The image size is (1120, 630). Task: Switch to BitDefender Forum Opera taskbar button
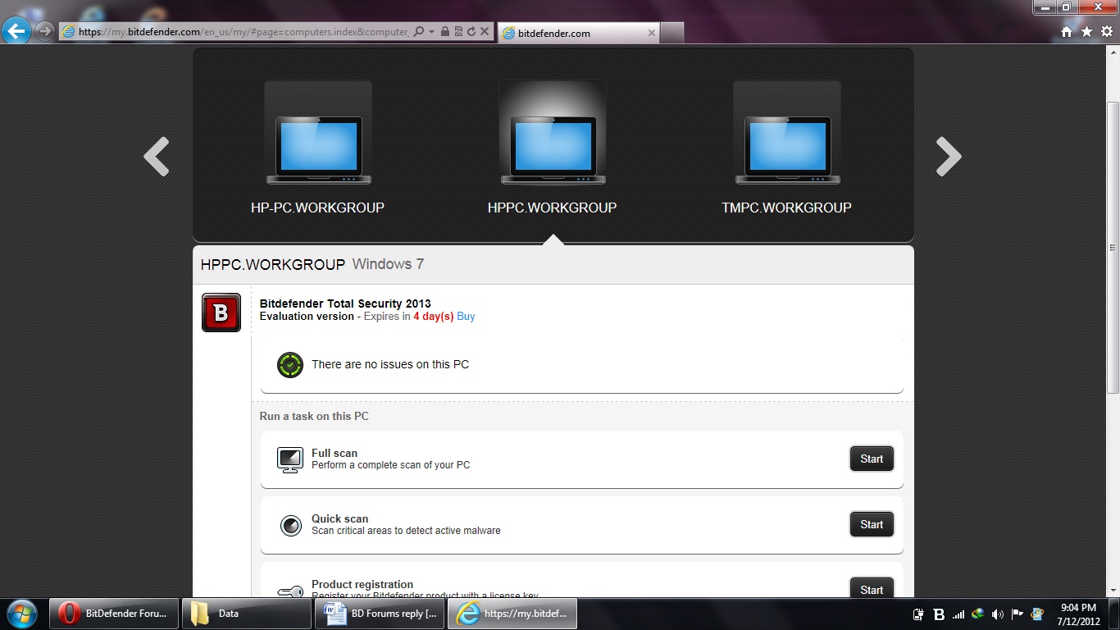114,614
